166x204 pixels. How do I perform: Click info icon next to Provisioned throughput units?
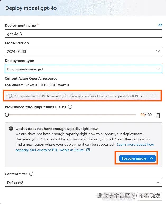click(x=70, y=107)
